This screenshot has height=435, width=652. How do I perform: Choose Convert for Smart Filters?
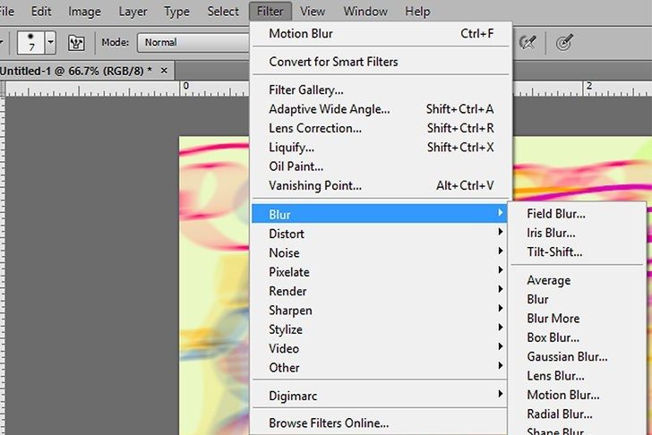tap(333, 62)
